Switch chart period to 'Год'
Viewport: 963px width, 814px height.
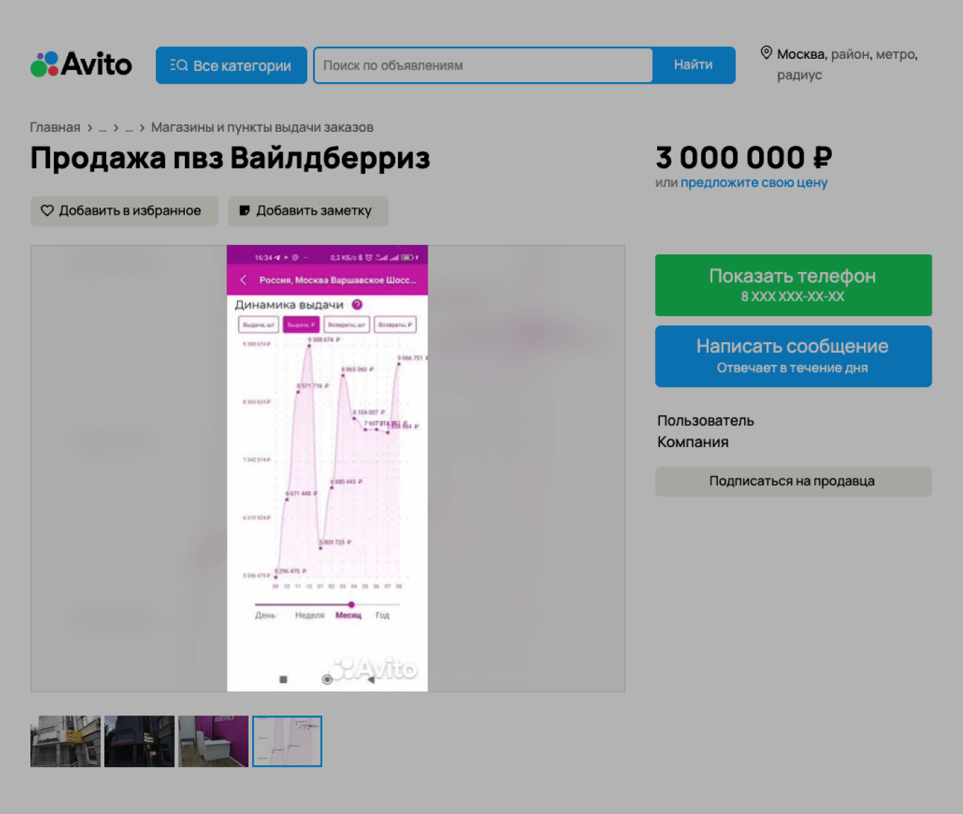pos(382,615)
